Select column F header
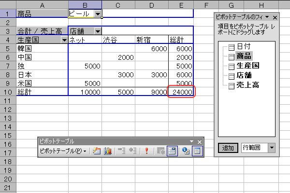Screen dimensions: 290x193 [x=206, y=5]
